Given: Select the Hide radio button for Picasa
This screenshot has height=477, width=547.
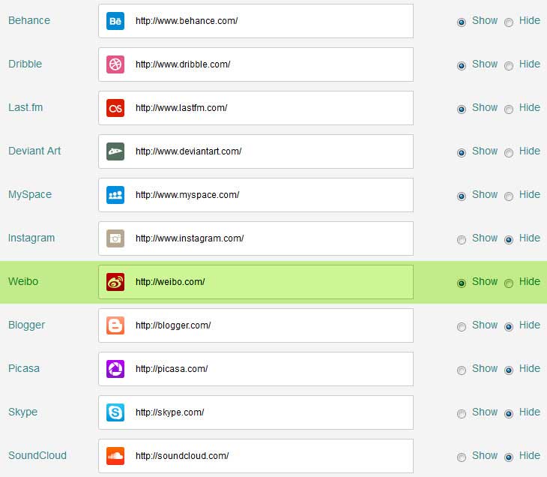Looking at the screenshot, I should point(509,370).
